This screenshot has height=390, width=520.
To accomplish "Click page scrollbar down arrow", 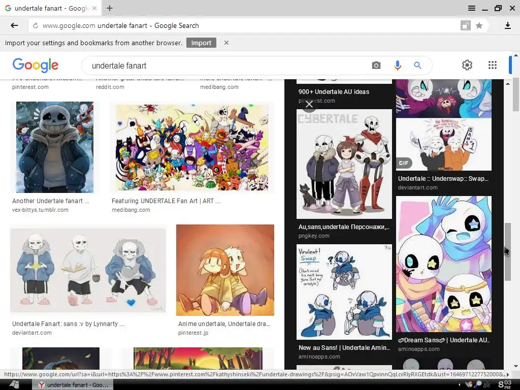I will (516, 366).
